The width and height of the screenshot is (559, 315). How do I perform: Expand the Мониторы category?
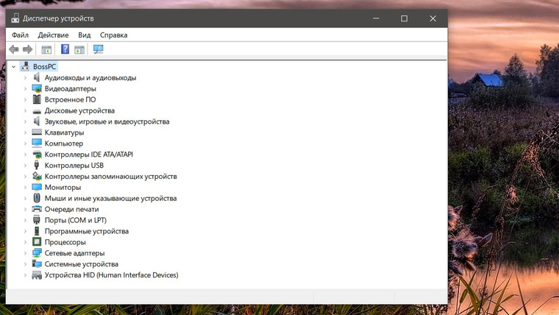click(25, 187)
